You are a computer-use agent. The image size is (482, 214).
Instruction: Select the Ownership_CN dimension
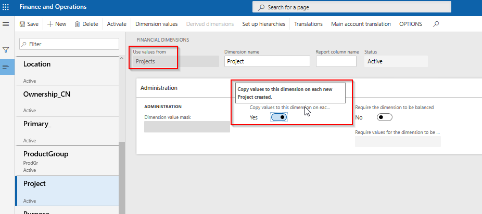(67, 101)
